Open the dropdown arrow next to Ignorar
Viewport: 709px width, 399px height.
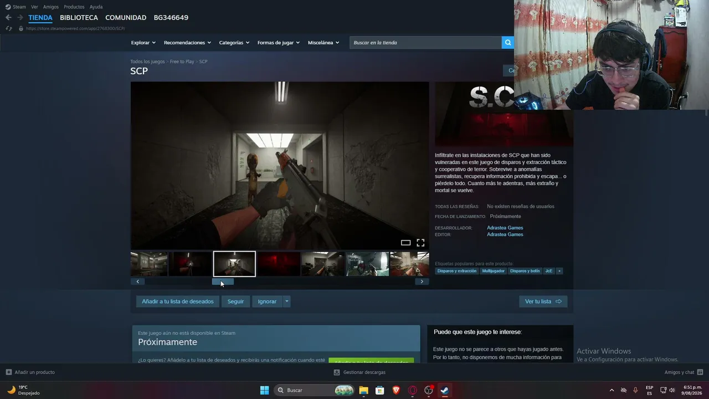tap(286, 301)
